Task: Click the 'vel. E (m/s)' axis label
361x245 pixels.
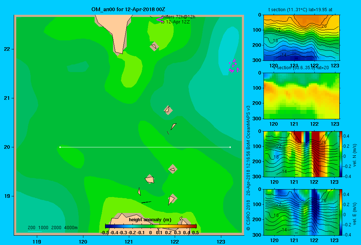Action: (355, 214)
